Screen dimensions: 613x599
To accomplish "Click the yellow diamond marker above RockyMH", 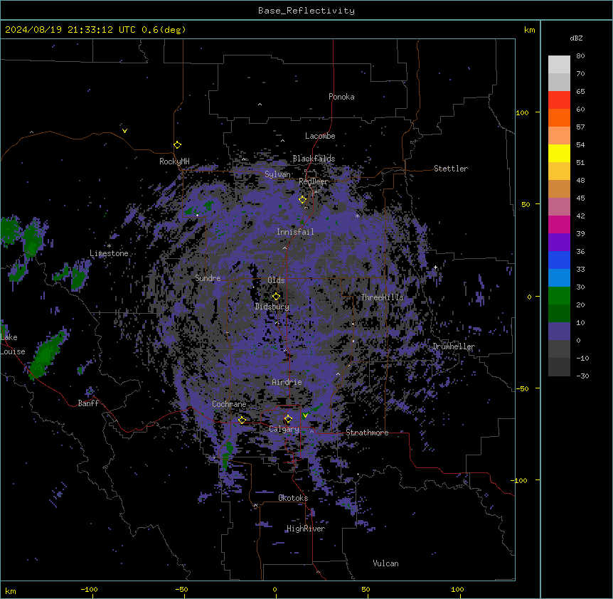I will 178,144.
